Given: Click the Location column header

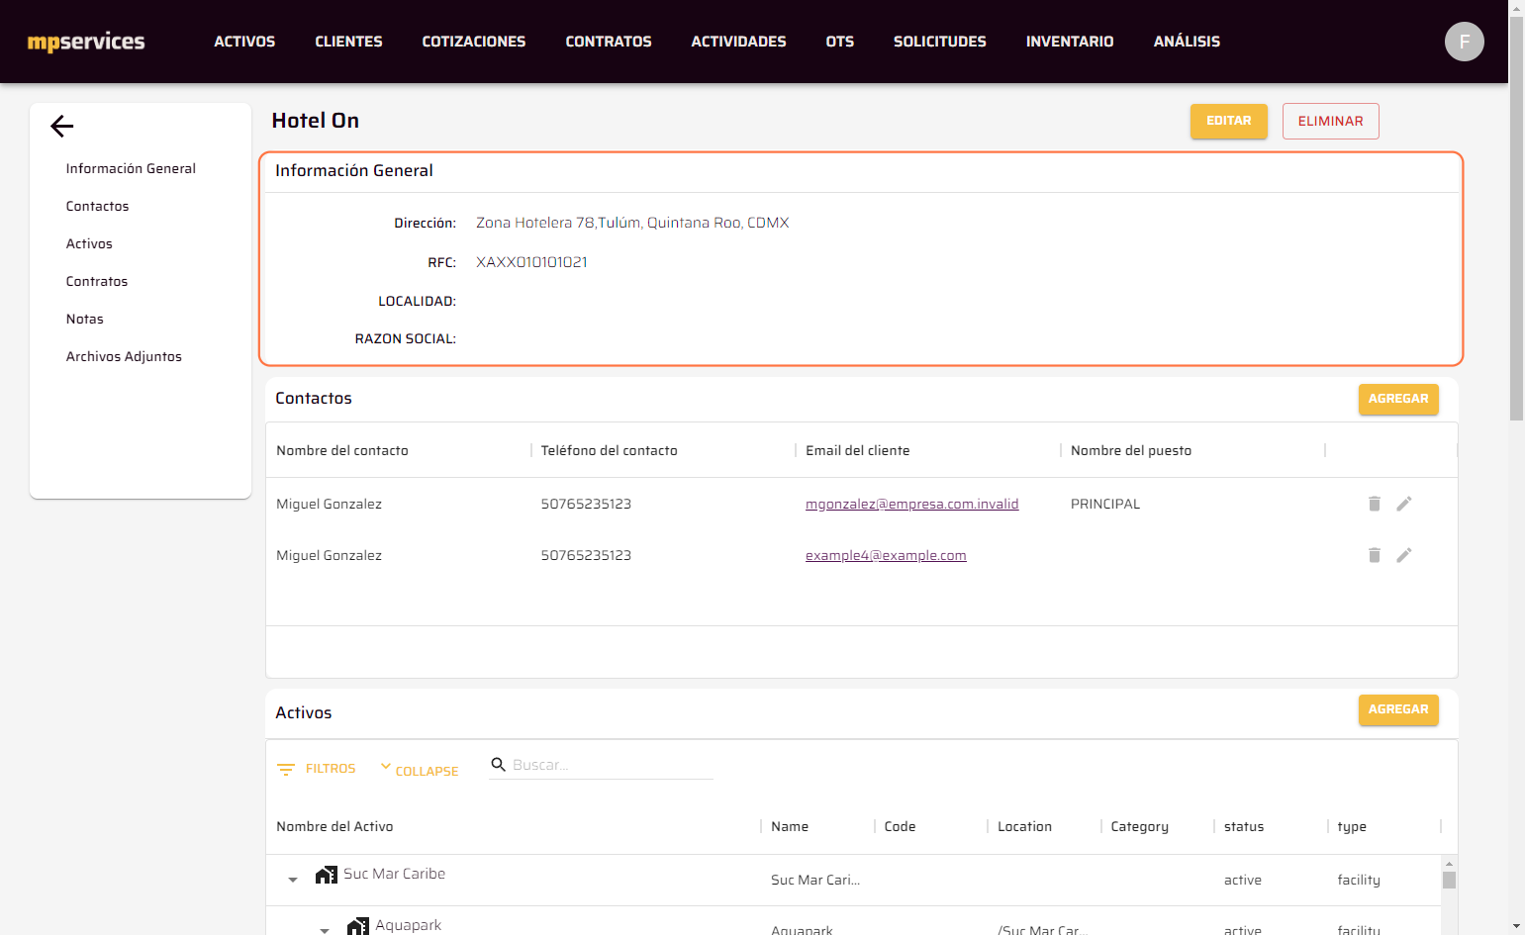Looking at the screenshot, I should click(1024, 826).
